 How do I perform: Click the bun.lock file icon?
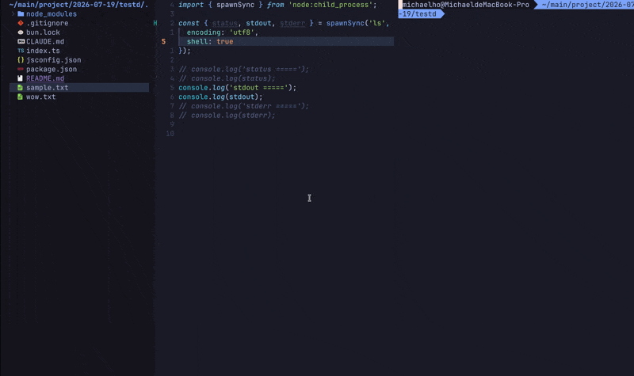coord(21,32)
